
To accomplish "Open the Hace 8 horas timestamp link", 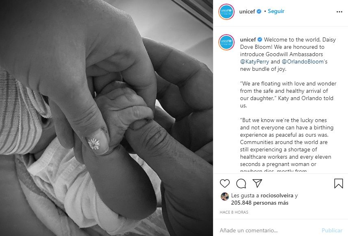I will [234, 212].
